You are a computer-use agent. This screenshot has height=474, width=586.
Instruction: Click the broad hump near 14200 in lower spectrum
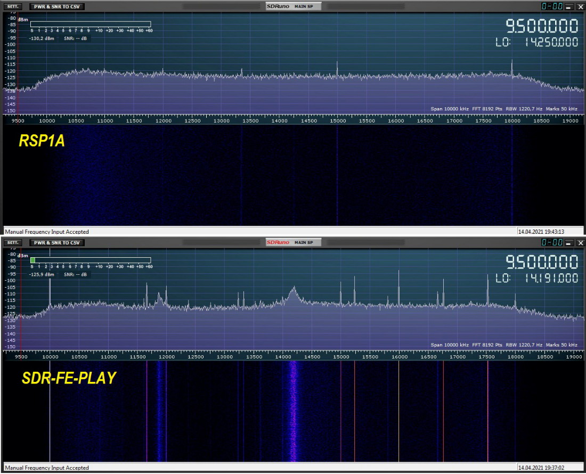tap(294, 295)
